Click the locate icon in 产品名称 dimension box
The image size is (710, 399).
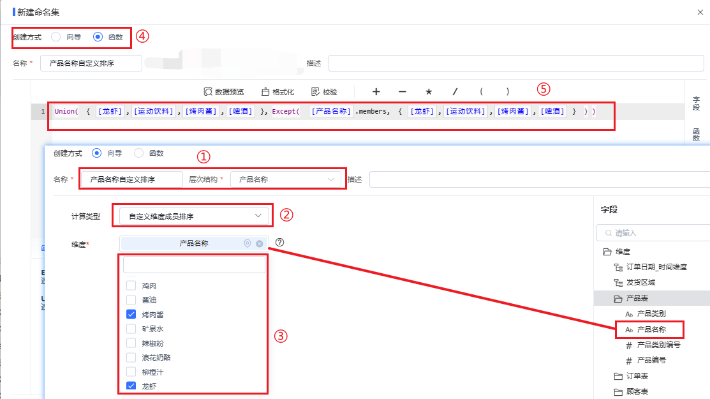point(248,243)
